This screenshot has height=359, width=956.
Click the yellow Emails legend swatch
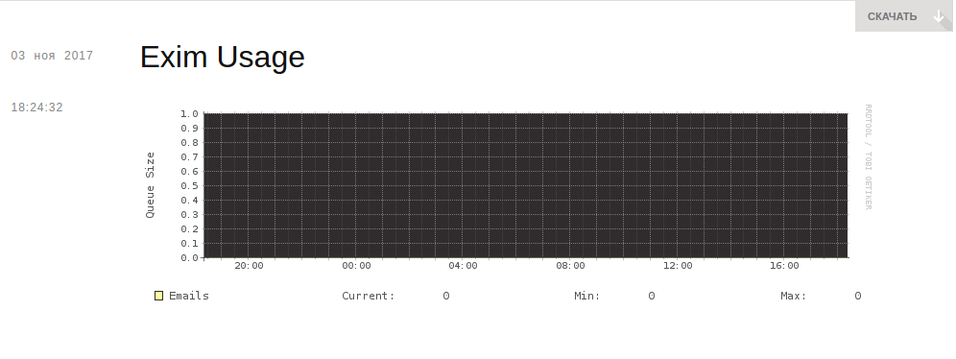point(158,296)
